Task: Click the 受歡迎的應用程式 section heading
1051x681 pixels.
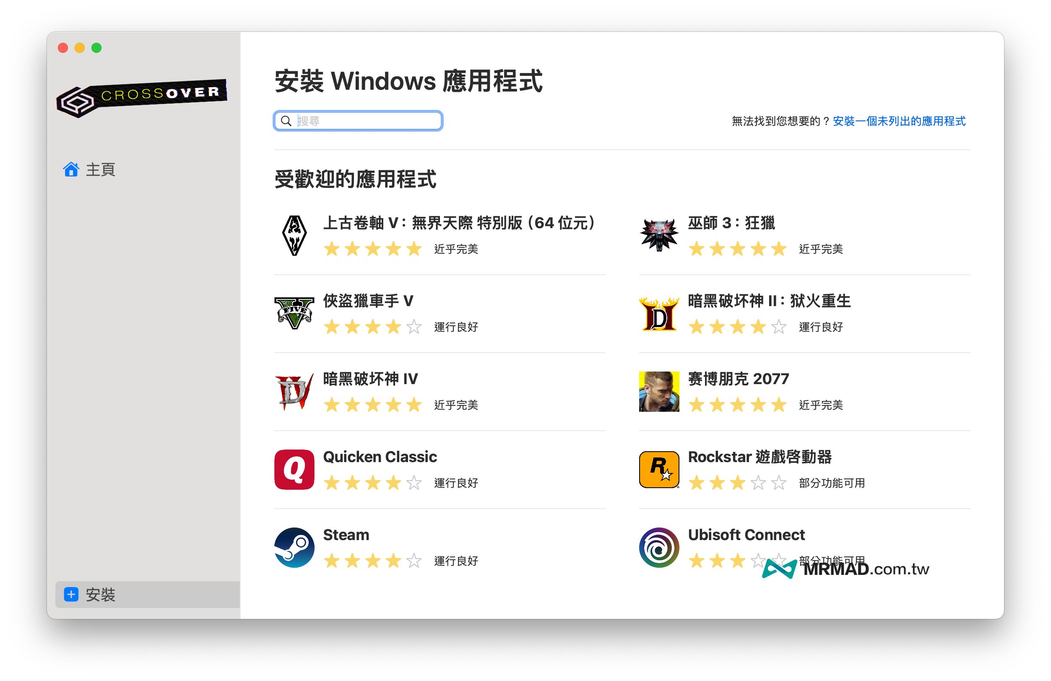Action: 355,179
